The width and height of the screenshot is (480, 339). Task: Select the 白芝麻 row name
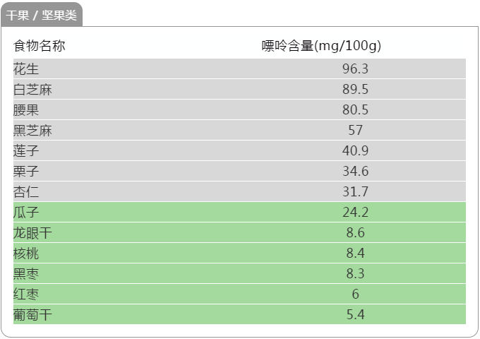coord(32,90)
